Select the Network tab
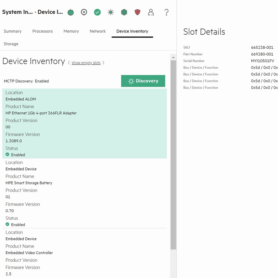The height and width of the screenshot is (278, 278). (98, 31)
